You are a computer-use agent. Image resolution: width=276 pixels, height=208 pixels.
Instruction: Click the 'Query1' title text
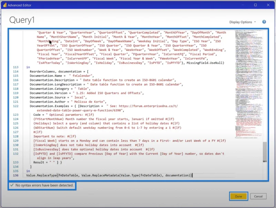pyautogui.click(x=22, y=20)
